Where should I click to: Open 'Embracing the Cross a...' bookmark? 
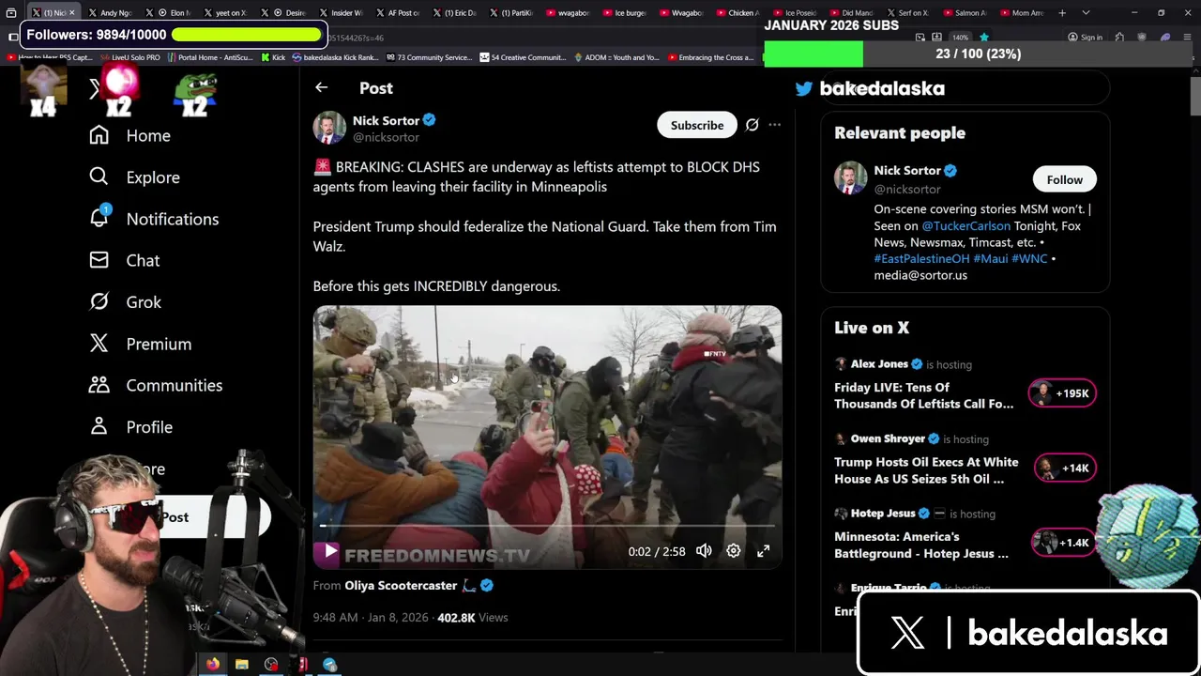[x=710, y=57]
